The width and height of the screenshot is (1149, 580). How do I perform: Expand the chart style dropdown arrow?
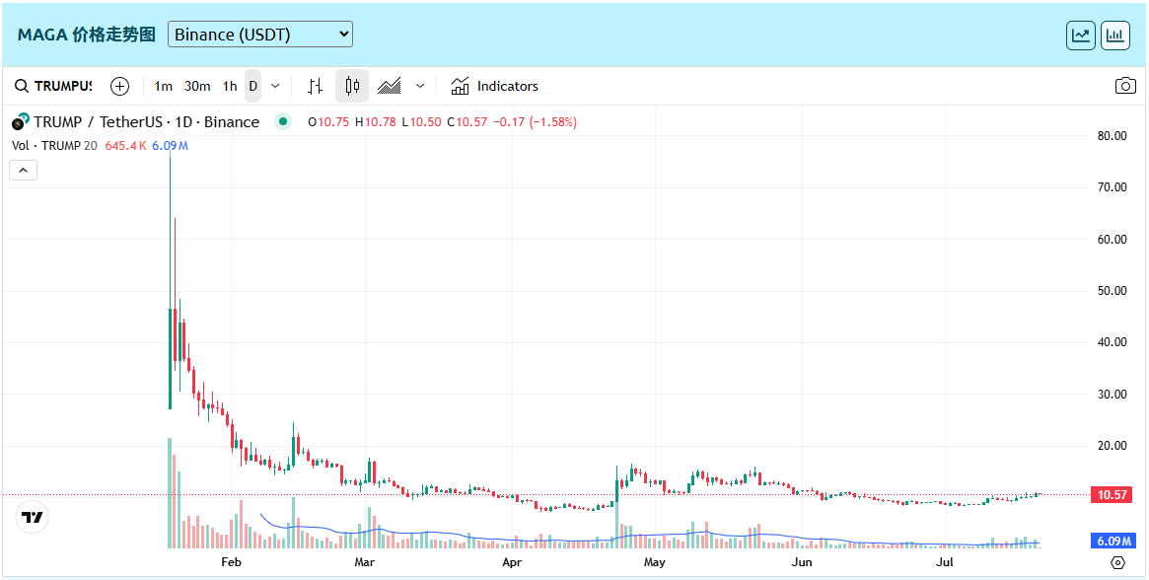tap(420, 86)
